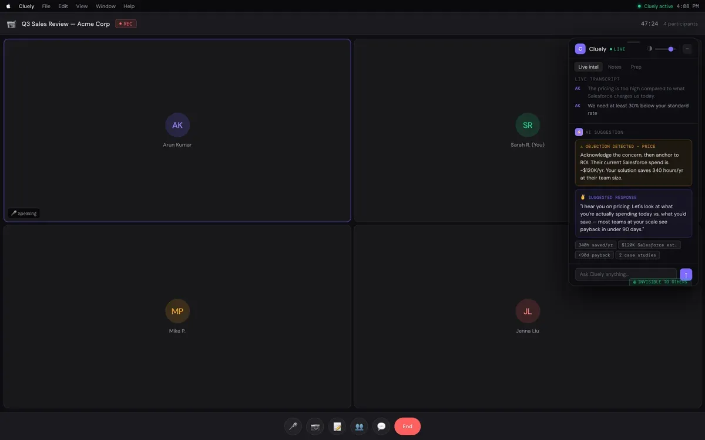Click the LIVE status indicator in Cluely
Image resolution: width=705 pixels, height=440 pixels.
click(617, 49)
